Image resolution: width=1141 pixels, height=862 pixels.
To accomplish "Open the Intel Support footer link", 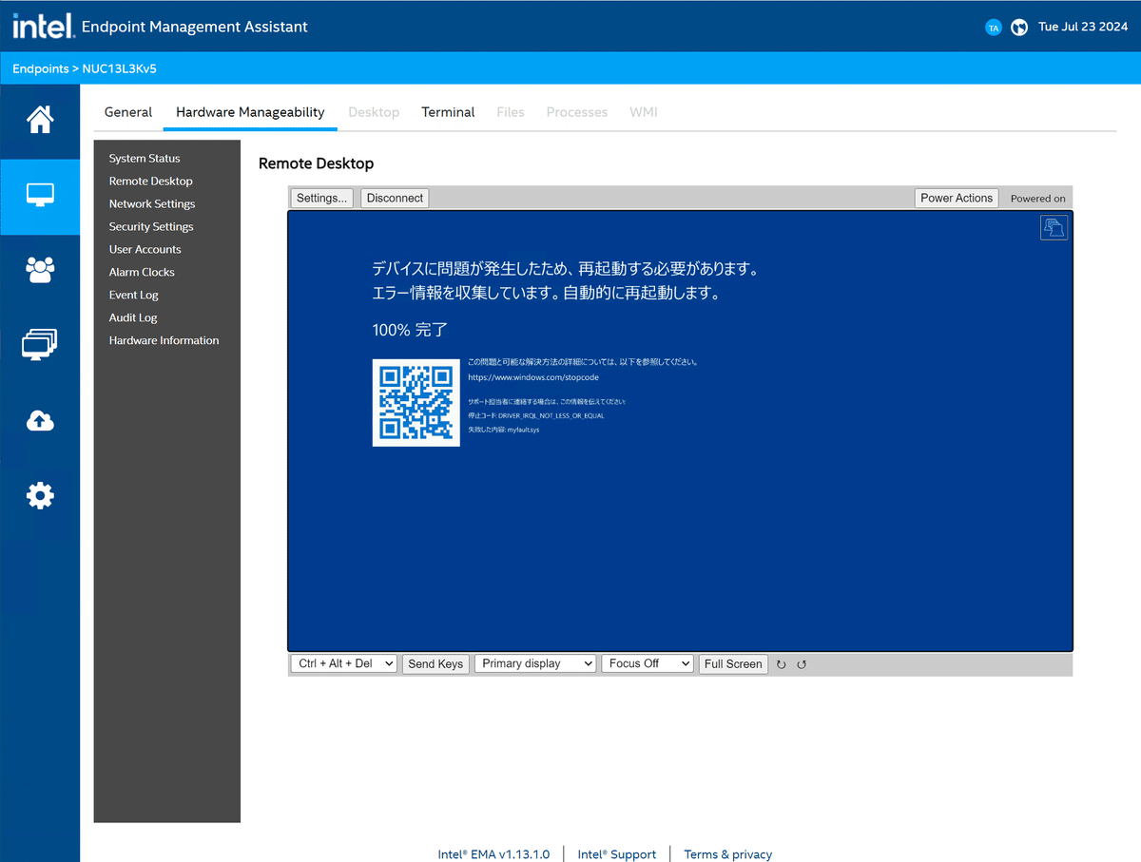I will [617, 854].
